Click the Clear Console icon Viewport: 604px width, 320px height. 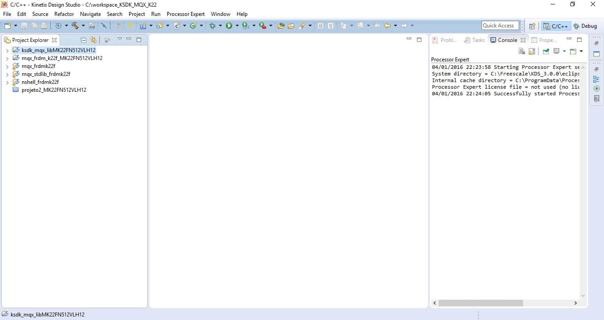tap(522, 51)
